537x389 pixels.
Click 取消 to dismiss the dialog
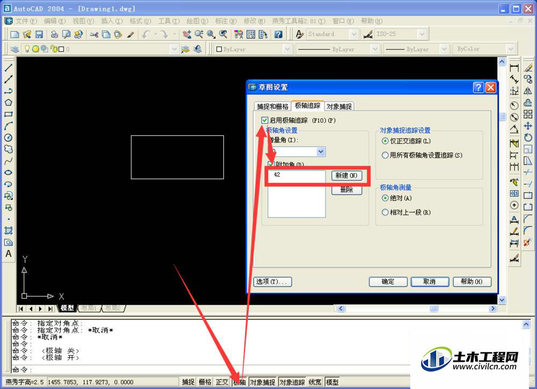pyautogui.click(x=430, y=282)
